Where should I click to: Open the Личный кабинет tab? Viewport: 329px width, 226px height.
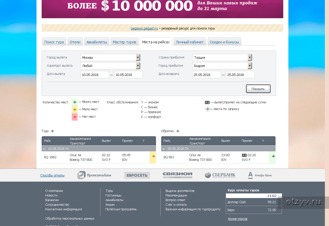pyautogui.click(x=190, y=42)
